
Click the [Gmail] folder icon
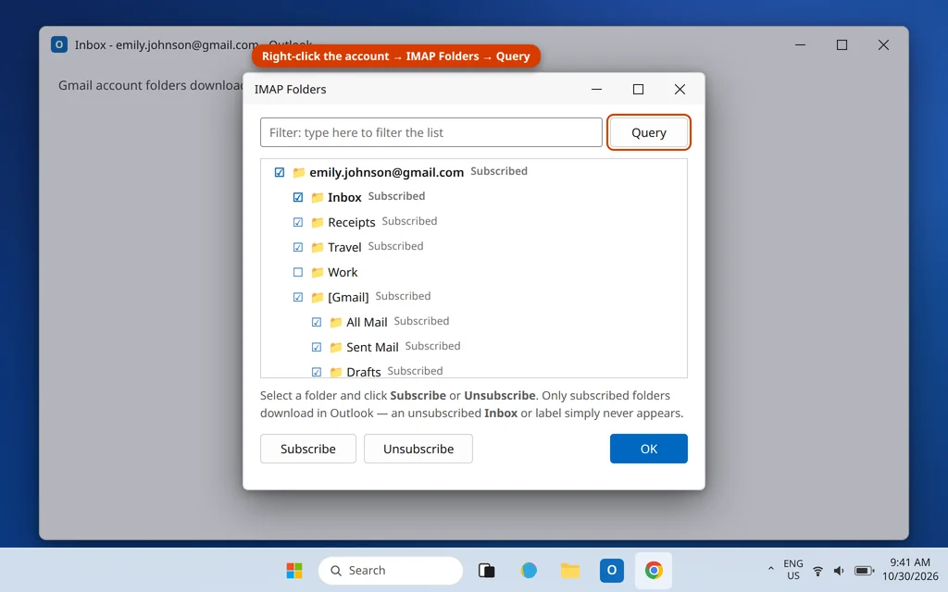click(x=318, y=297)
